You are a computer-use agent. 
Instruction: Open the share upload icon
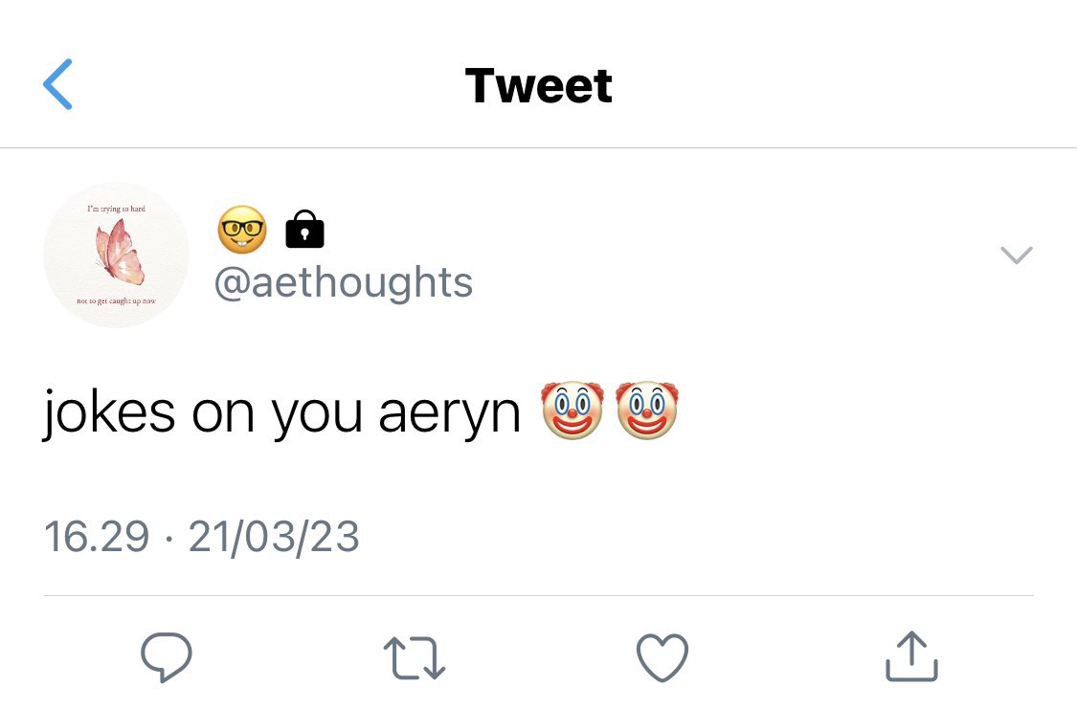(911, 656)
